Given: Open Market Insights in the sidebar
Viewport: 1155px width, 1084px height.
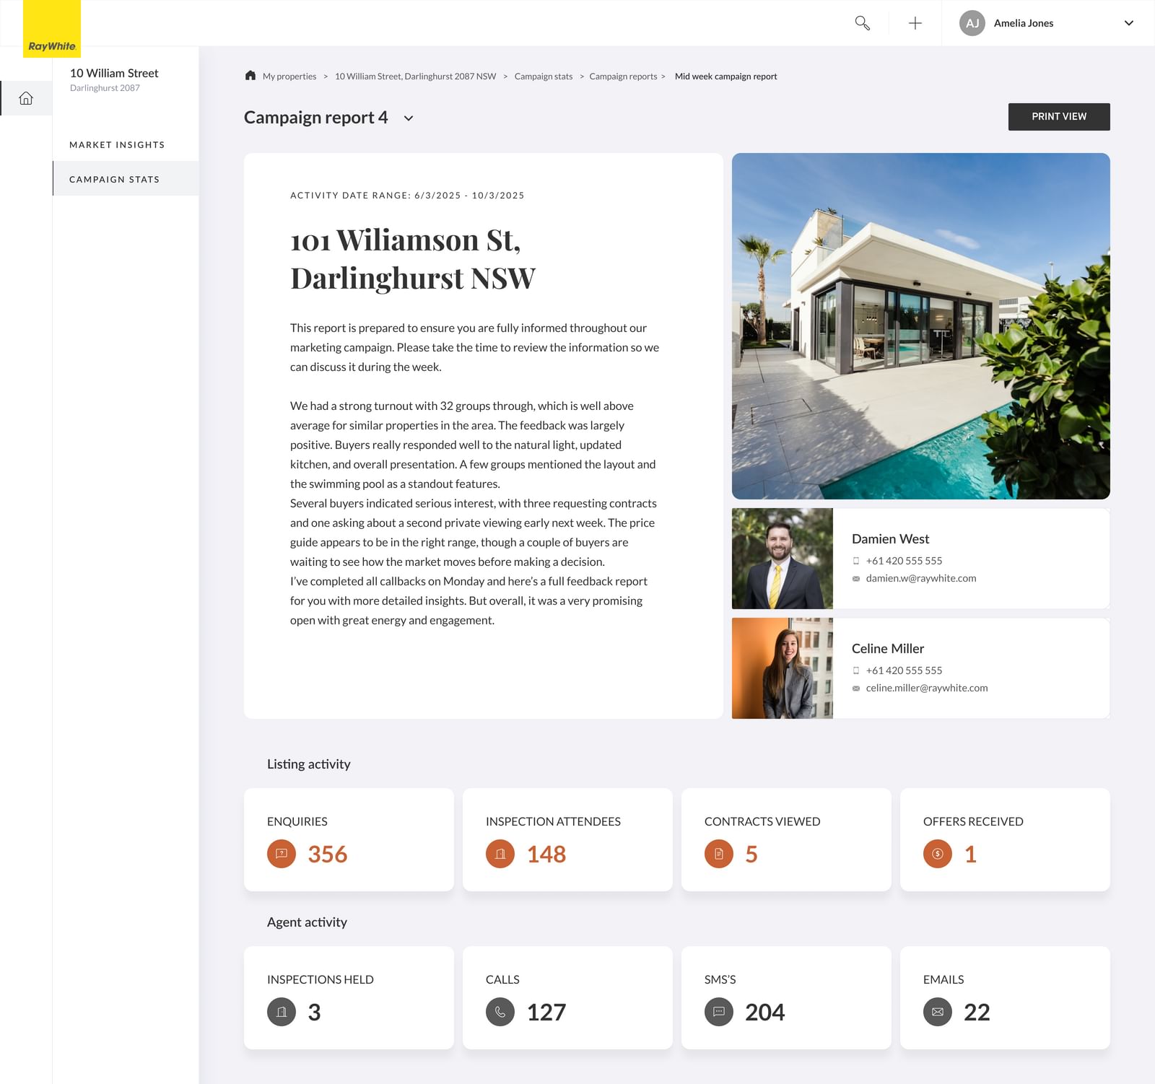Looking at the screenshot, I should [117, 145].
